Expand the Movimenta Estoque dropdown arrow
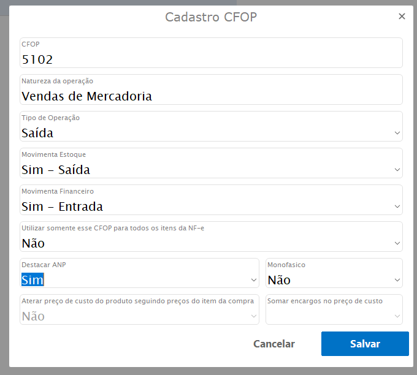 coord(397,170)
